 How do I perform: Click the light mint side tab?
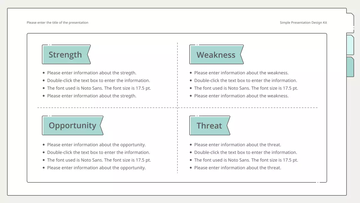pos(350,45)
